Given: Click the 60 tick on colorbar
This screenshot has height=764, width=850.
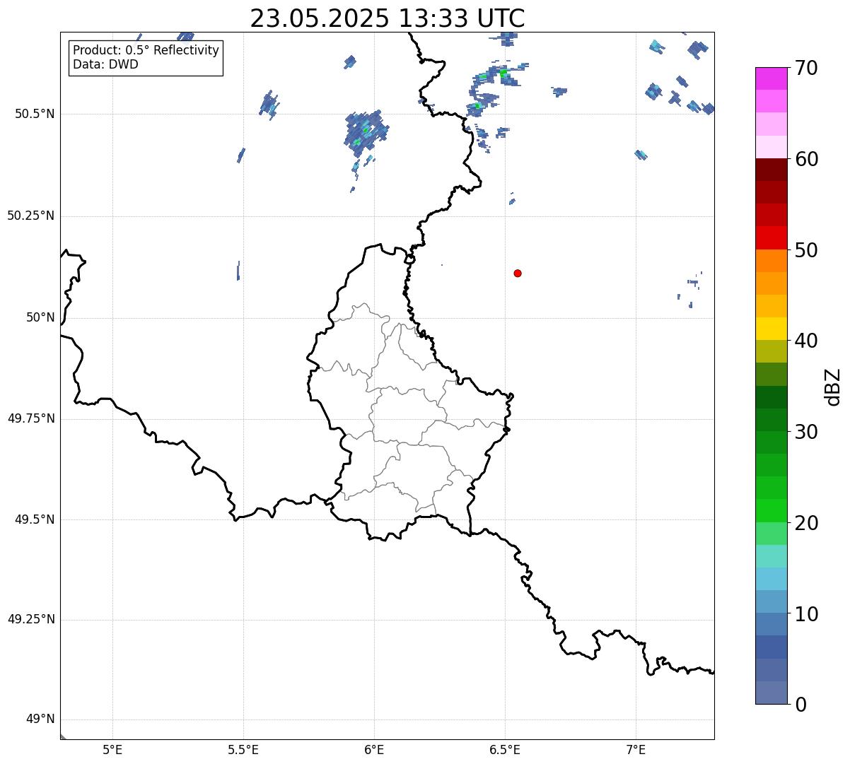Looking at the screenshot, I should [806, 159].
